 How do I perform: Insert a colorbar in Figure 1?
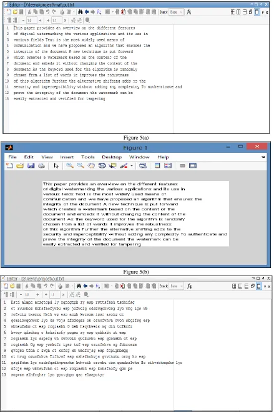(157, 165)
